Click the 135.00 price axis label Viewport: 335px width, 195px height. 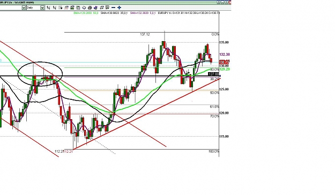(x=224, y=42)
